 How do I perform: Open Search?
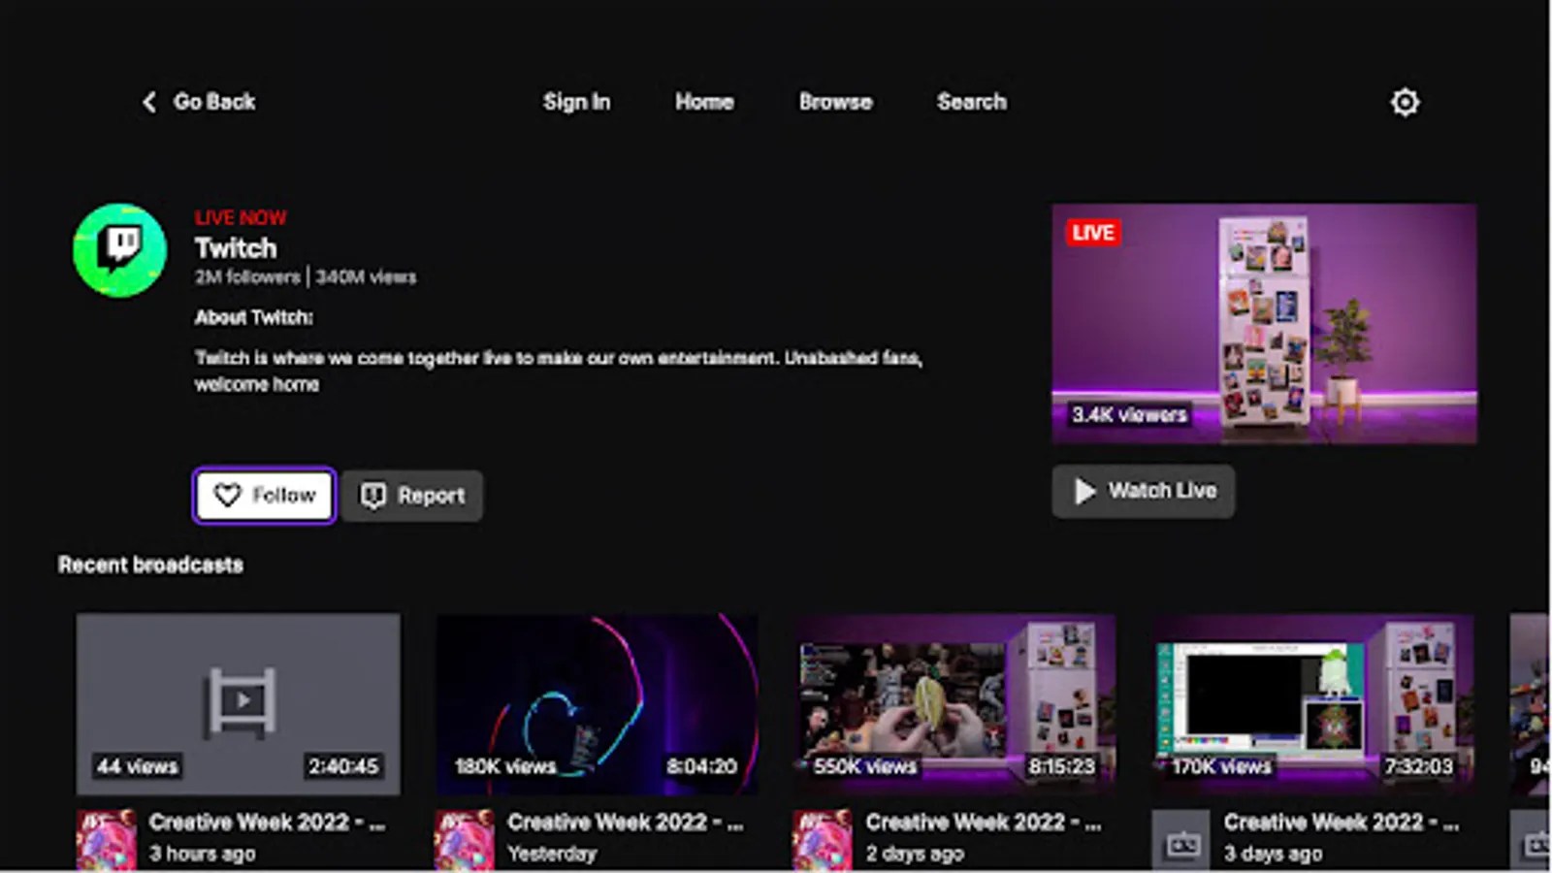coord(971,102)
